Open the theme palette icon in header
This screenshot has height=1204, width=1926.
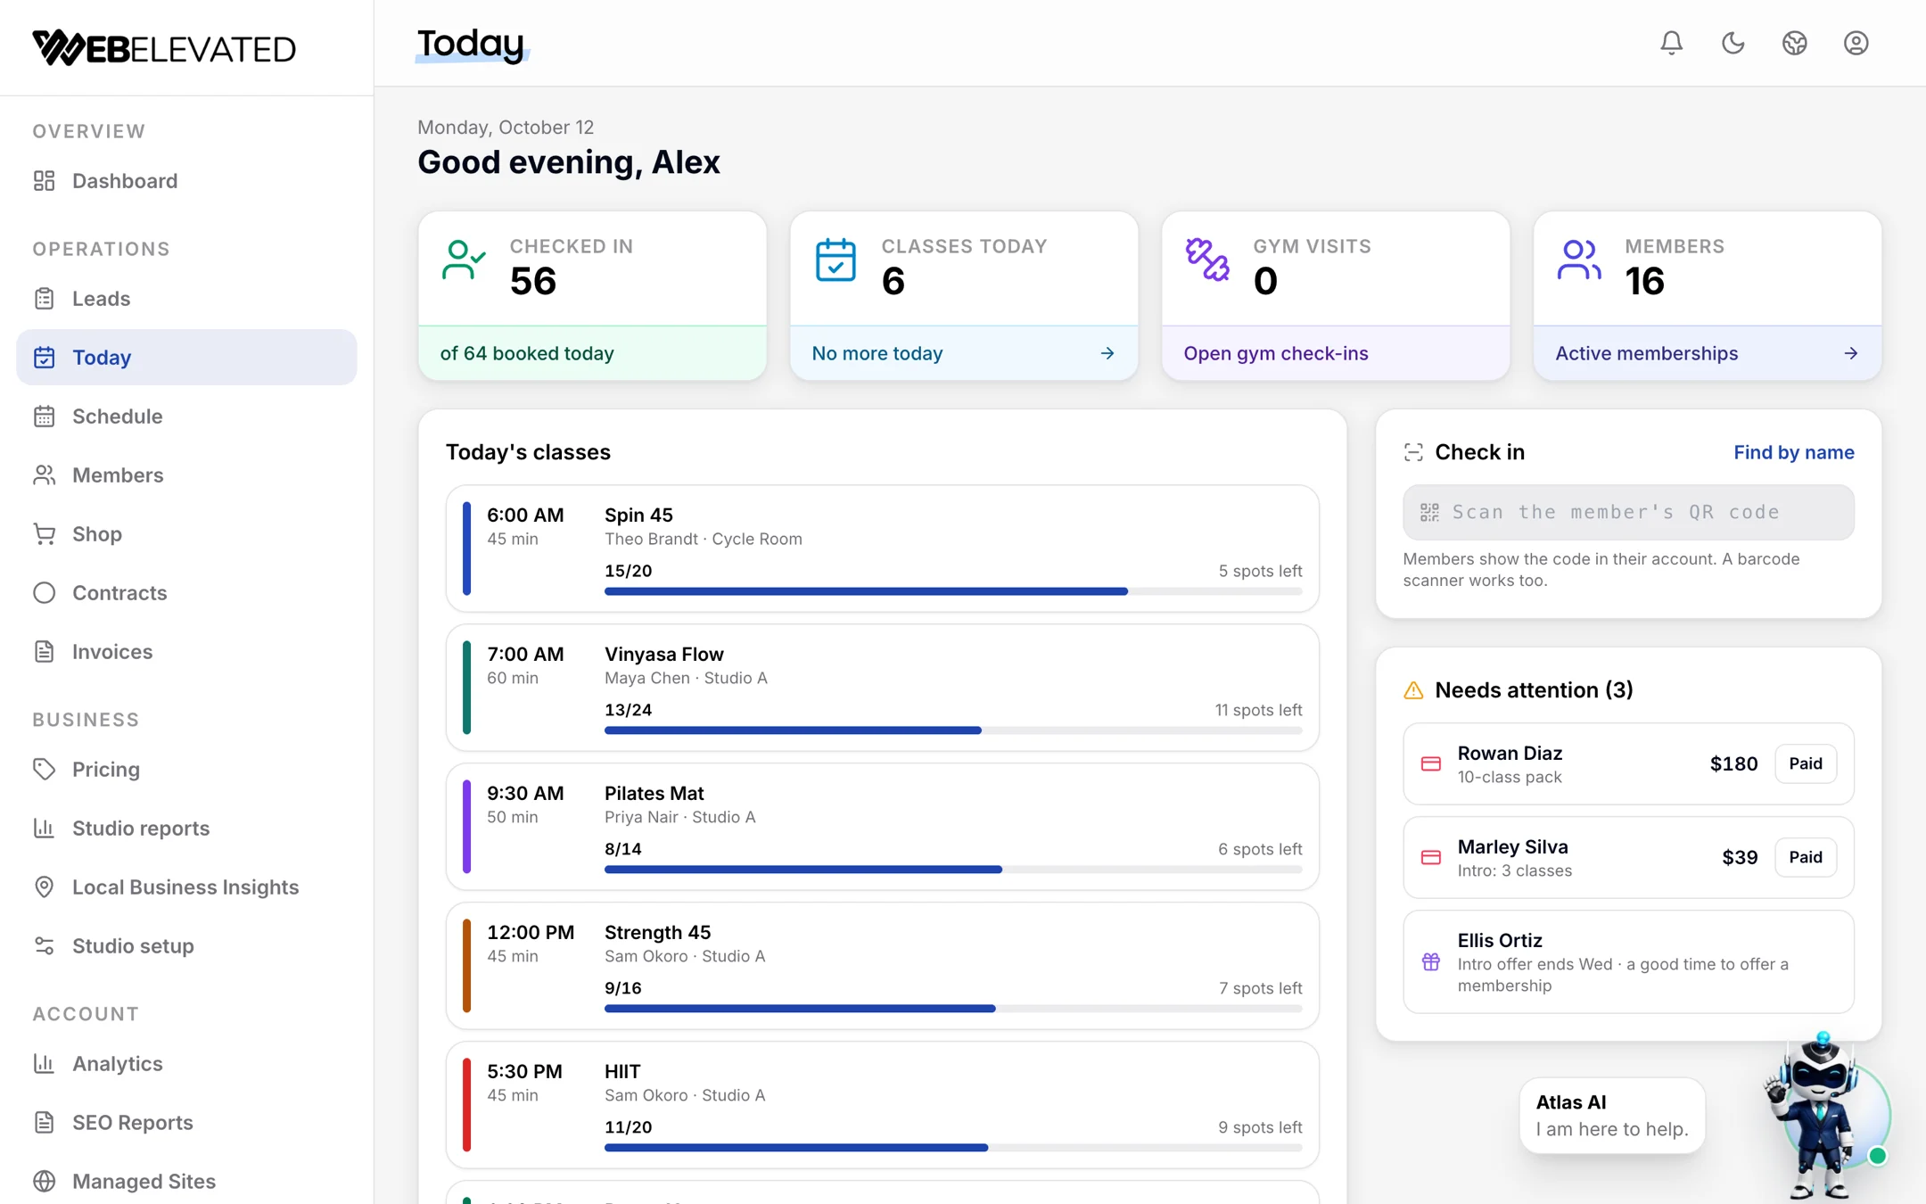[x=1794, y=43]
